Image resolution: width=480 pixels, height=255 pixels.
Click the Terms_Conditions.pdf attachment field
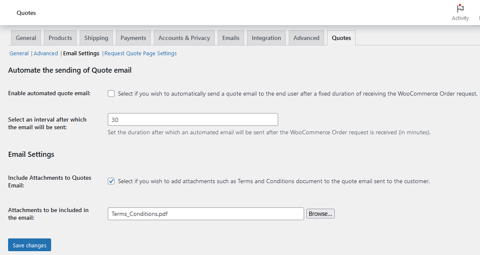[x=206, y=214]
